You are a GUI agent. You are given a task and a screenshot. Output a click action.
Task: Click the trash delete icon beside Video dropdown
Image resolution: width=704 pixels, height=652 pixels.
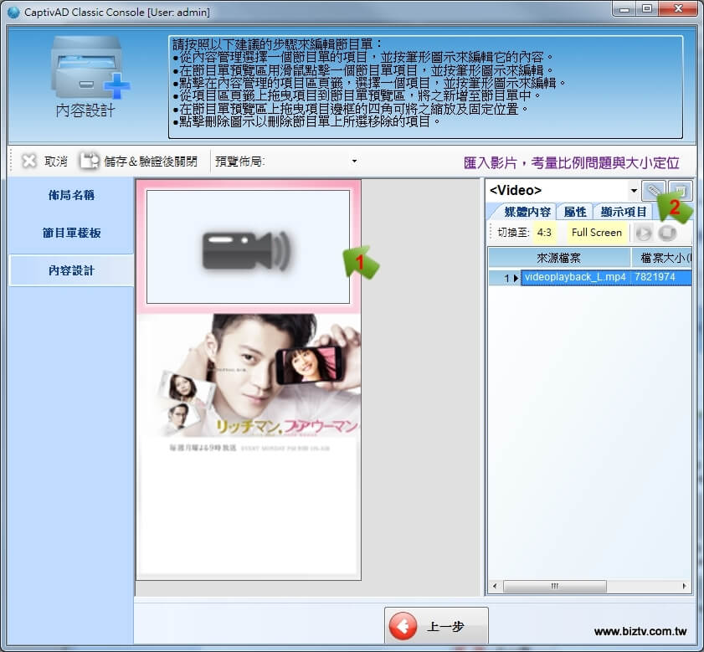680,191
